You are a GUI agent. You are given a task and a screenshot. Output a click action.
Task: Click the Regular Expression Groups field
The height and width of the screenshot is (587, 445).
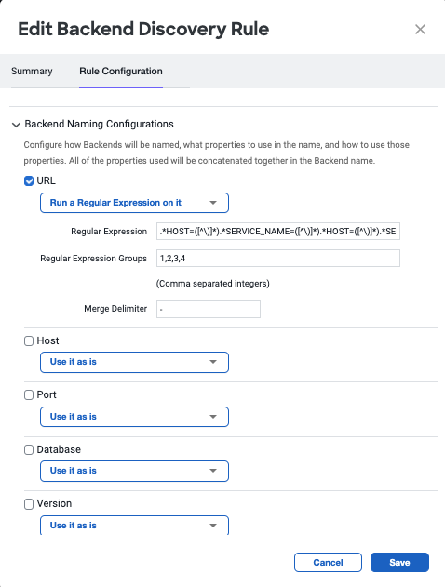point(278,259)
